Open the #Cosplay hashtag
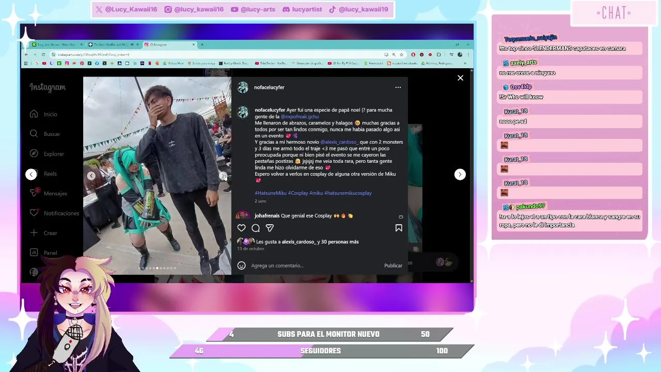661x372 pixels. point(298,193)
